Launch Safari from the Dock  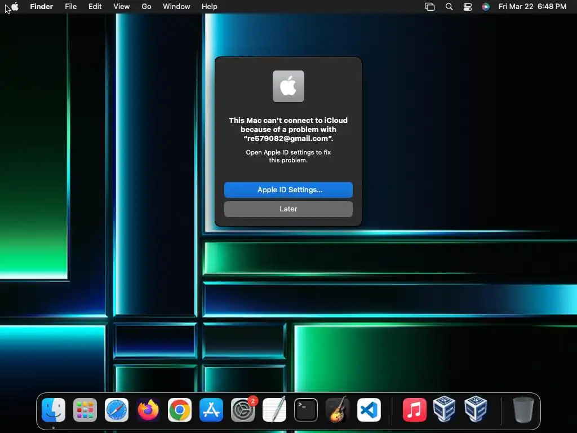tap(117, 410)
